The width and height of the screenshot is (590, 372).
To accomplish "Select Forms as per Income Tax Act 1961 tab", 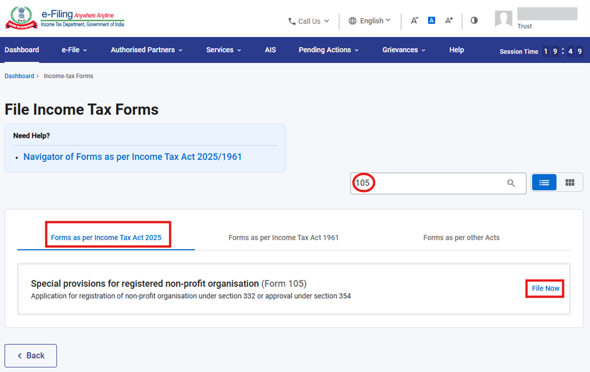I will click(284, 238).
